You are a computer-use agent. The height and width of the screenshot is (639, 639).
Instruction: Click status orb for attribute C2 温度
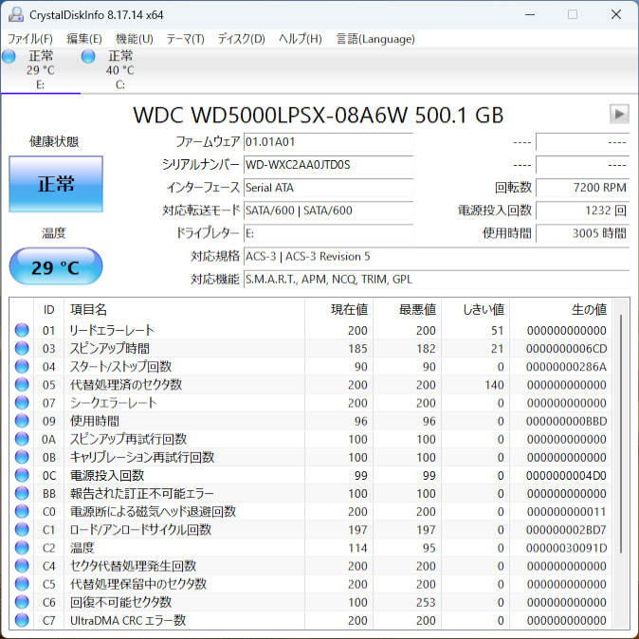[22, 548]
